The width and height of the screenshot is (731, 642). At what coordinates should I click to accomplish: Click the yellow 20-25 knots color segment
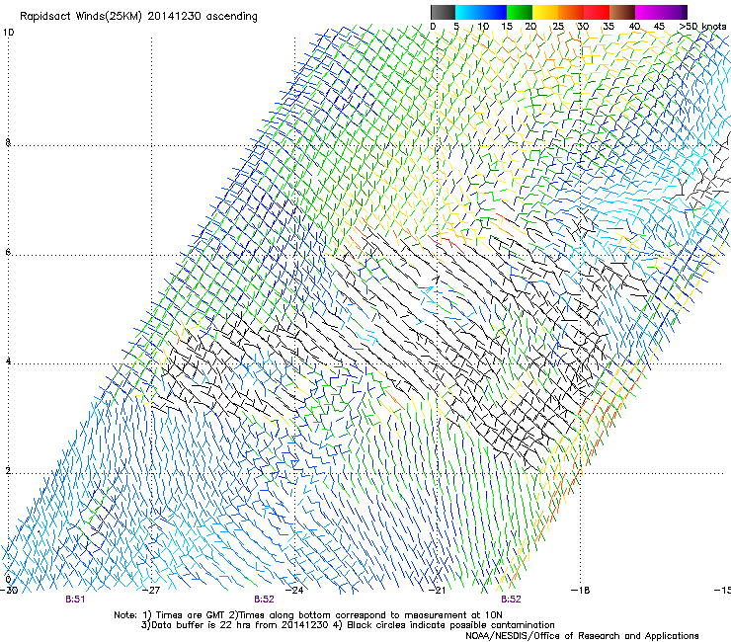click(x=545, y=12)
